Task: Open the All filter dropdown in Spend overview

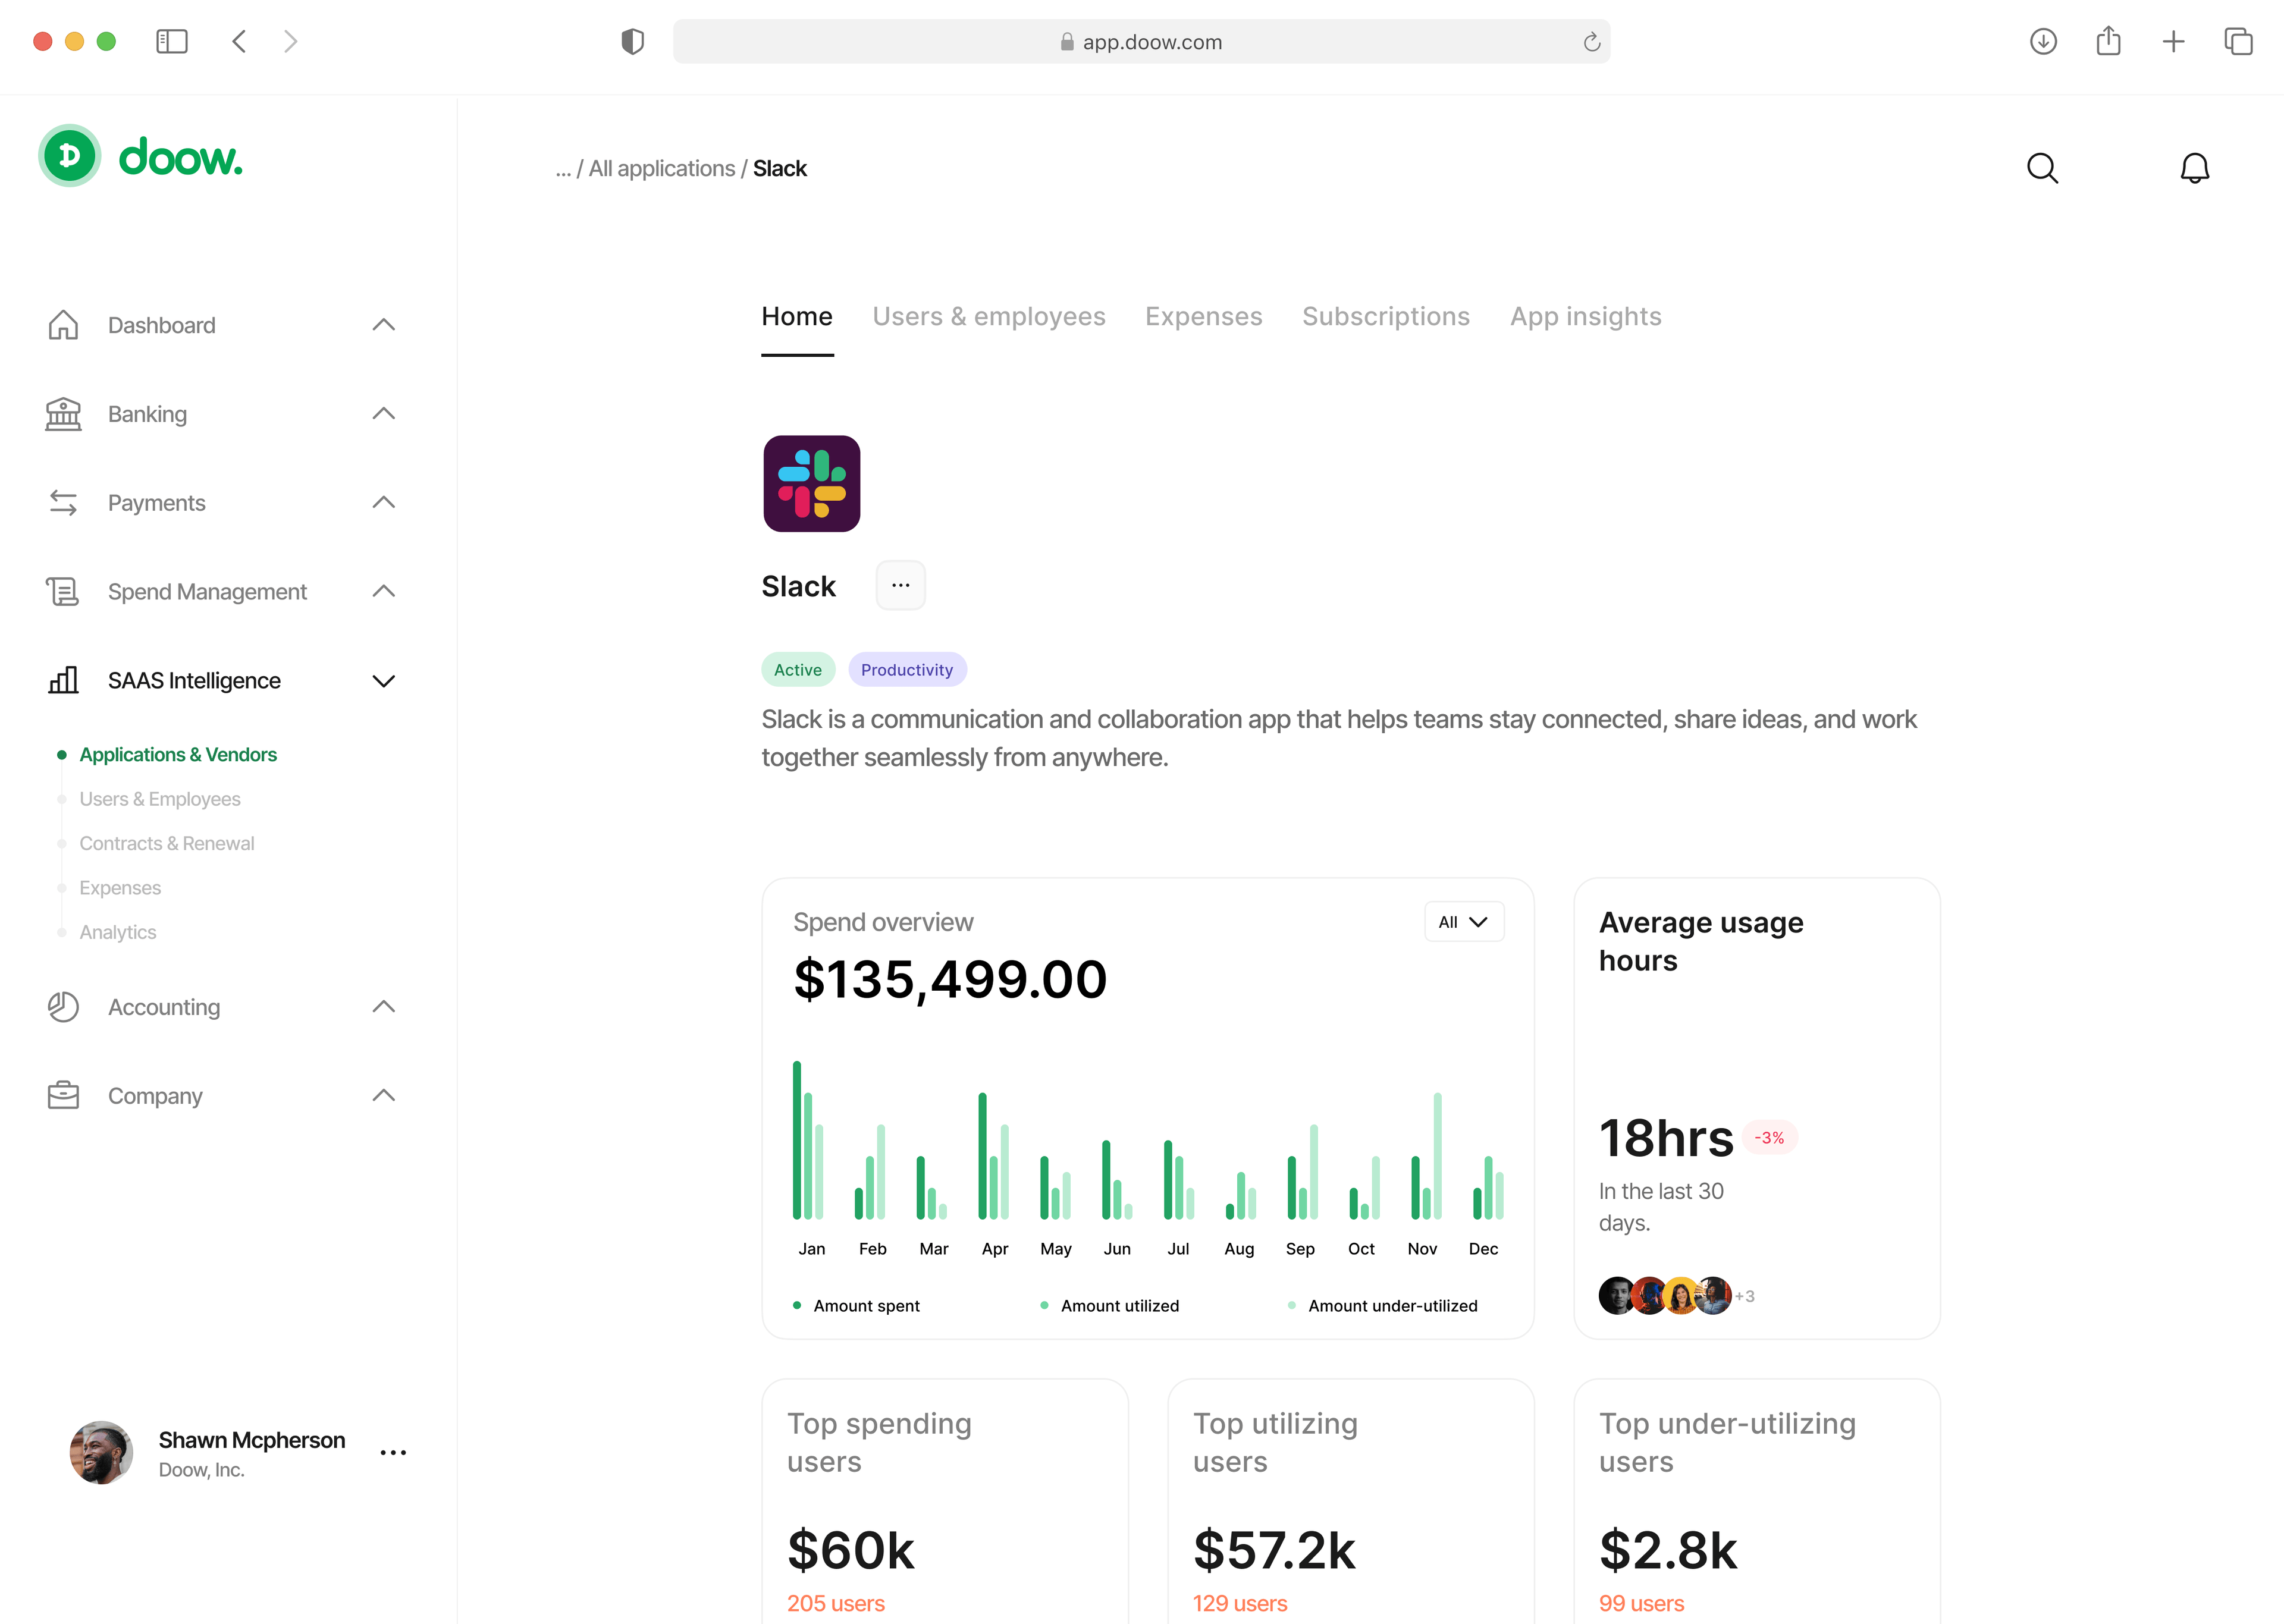Action: pyautogui.click(x=1464, y=922)
